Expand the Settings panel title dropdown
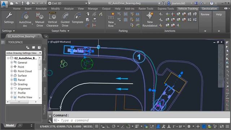231x130 pixels. click(x=14, y=31)
